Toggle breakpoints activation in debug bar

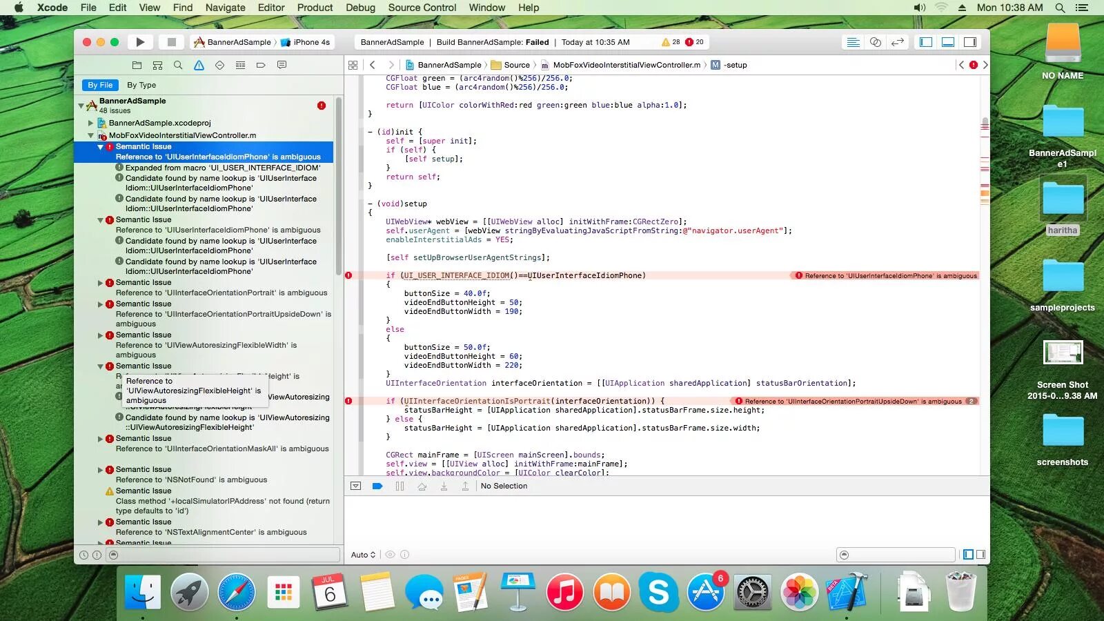point(377,486)
